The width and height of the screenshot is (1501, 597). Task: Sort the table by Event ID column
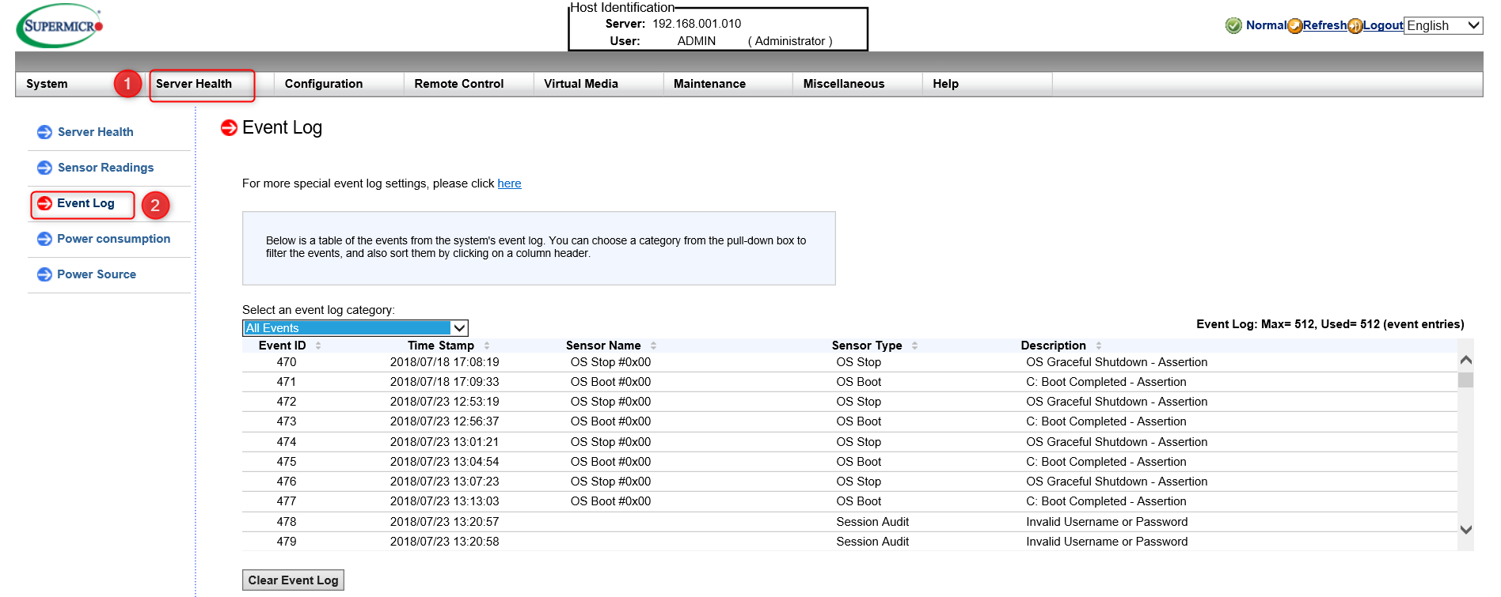click(283, 346)
